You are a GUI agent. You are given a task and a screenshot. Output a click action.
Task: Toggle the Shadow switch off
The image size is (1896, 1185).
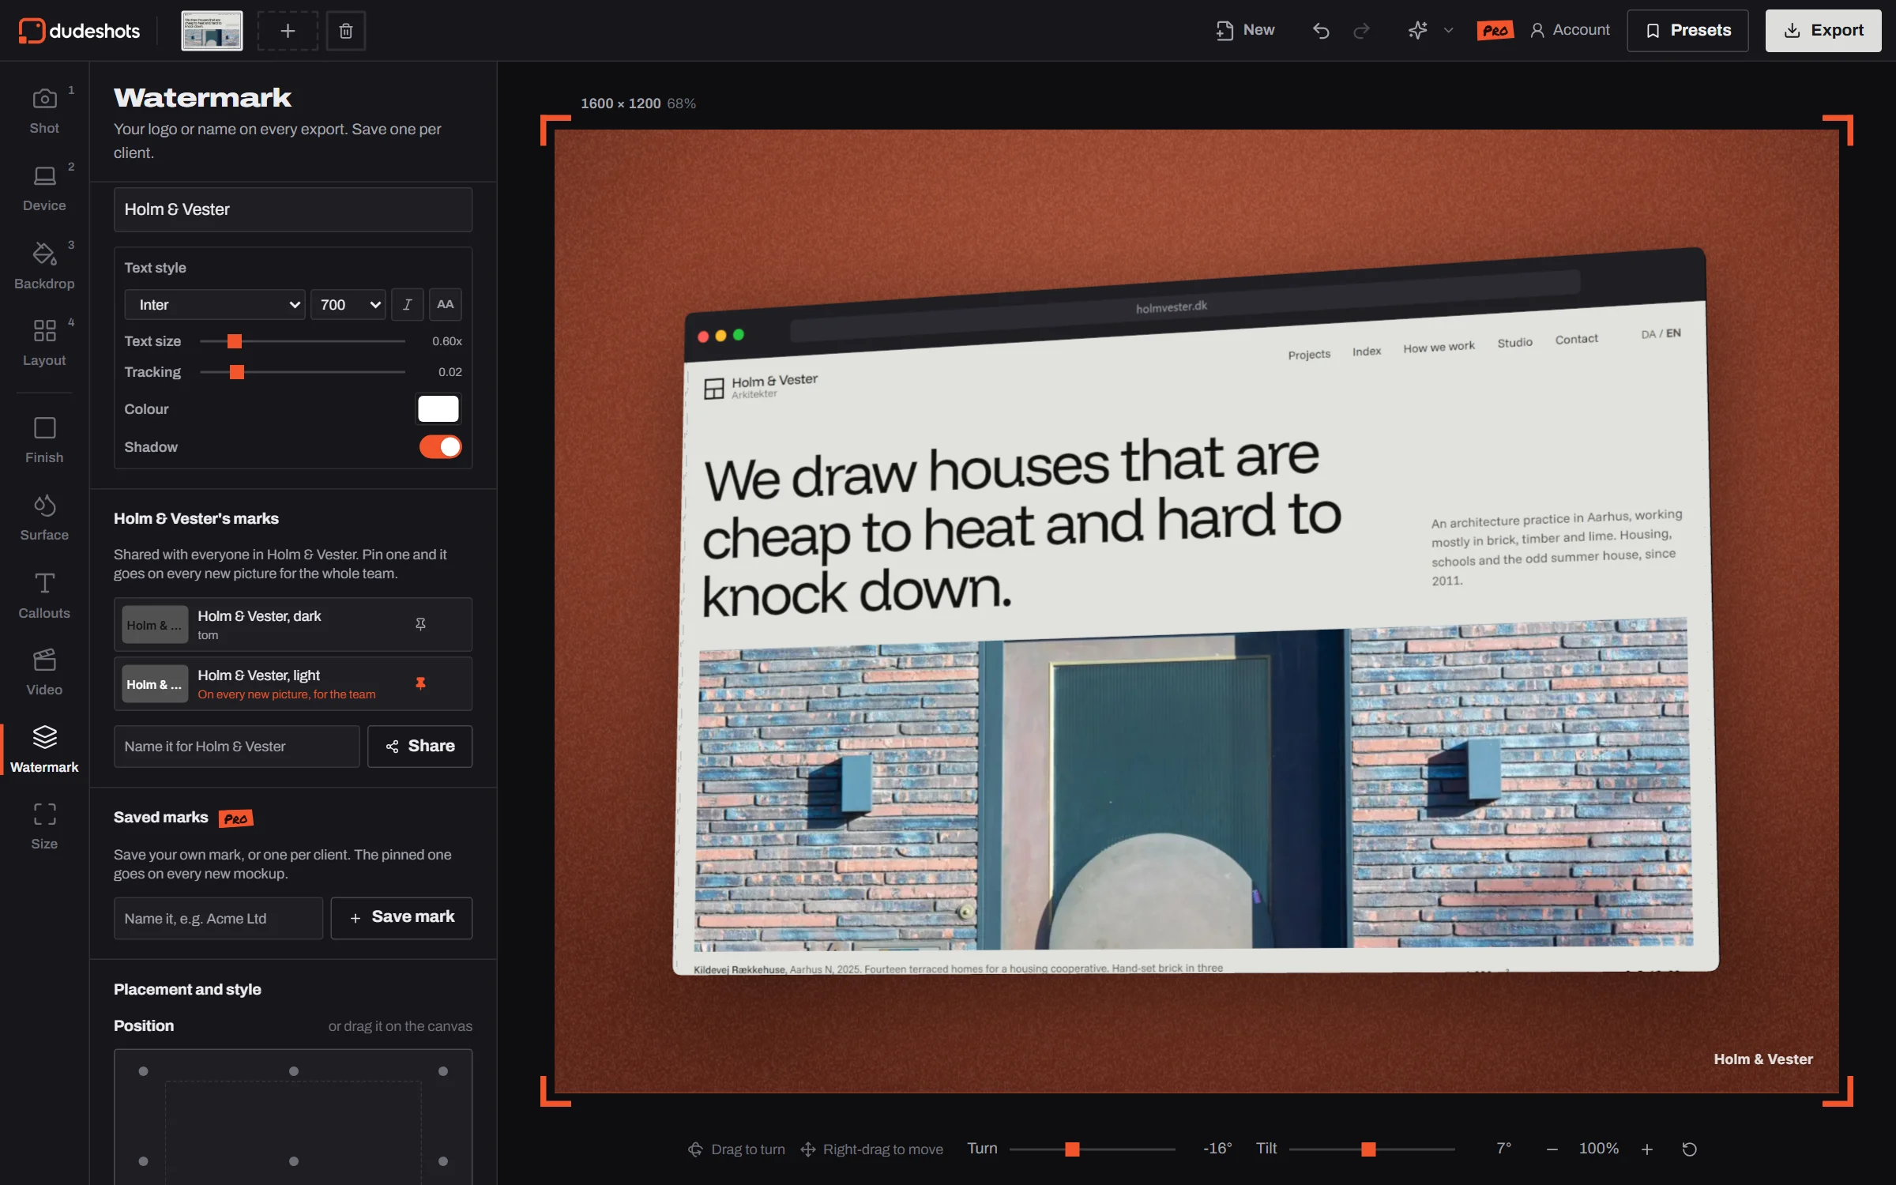click(440, 446)
